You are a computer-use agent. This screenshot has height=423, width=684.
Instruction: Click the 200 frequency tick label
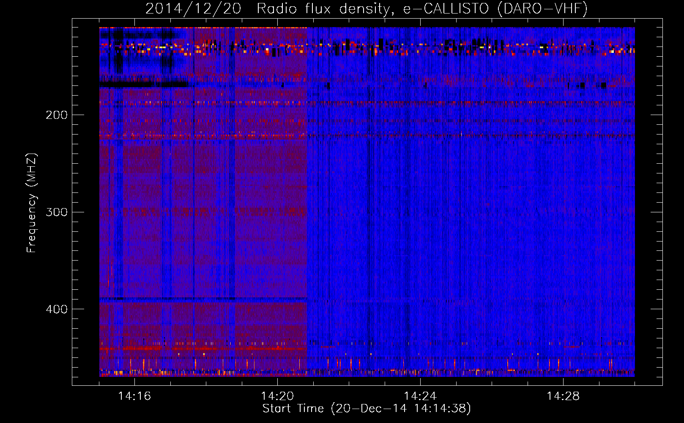(x=57, y=115)
